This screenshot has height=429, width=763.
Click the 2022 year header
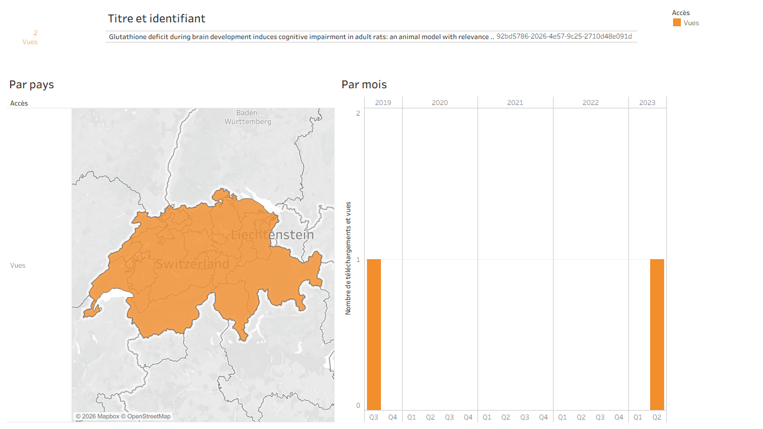point(590,103)
